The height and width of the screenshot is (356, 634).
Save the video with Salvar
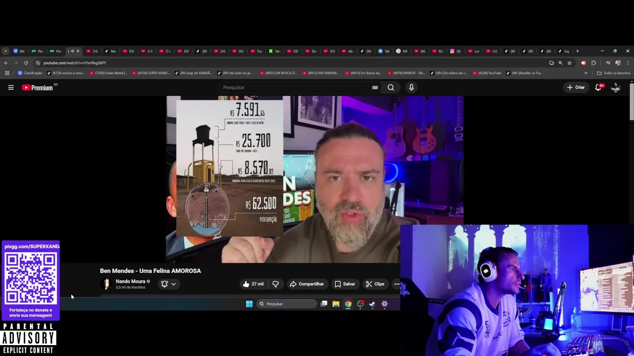[345, 284]
